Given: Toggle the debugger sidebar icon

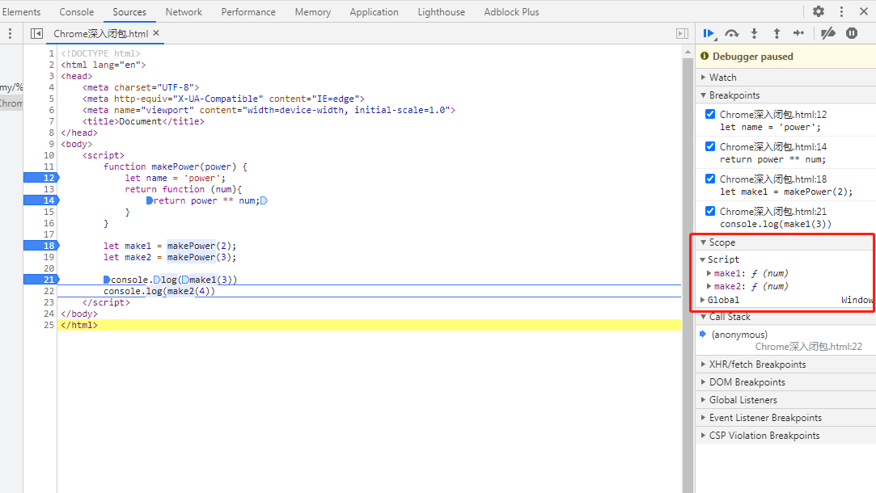Looking at the screenshot, I should click(682, 33).
